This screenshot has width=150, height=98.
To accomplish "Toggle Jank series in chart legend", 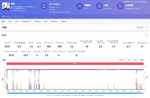I will [74, 95].
